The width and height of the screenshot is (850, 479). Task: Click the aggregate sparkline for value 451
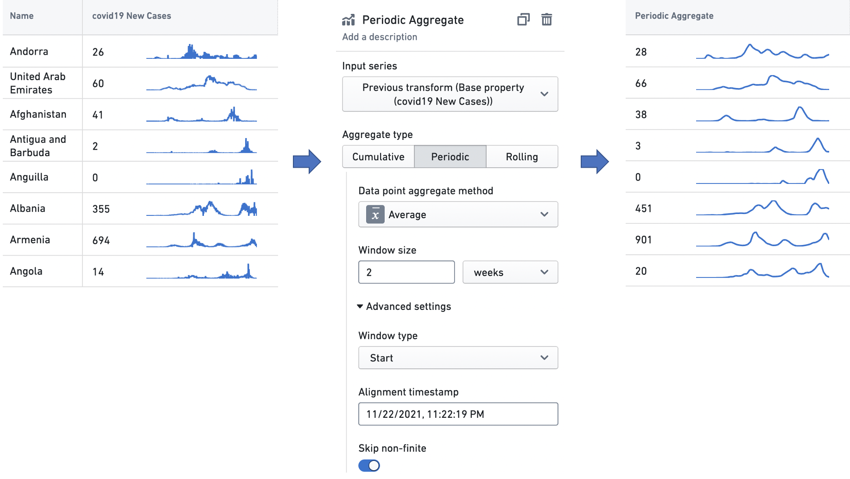(762, 208)
